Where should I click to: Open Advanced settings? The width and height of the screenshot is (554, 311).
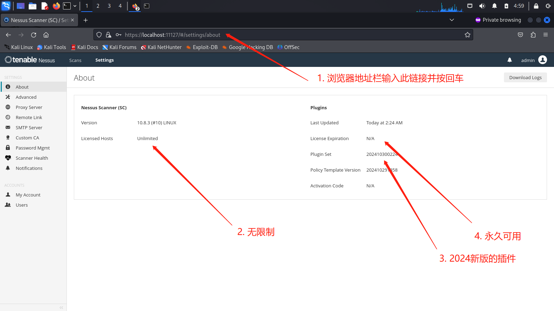click(x=33, y=97)
